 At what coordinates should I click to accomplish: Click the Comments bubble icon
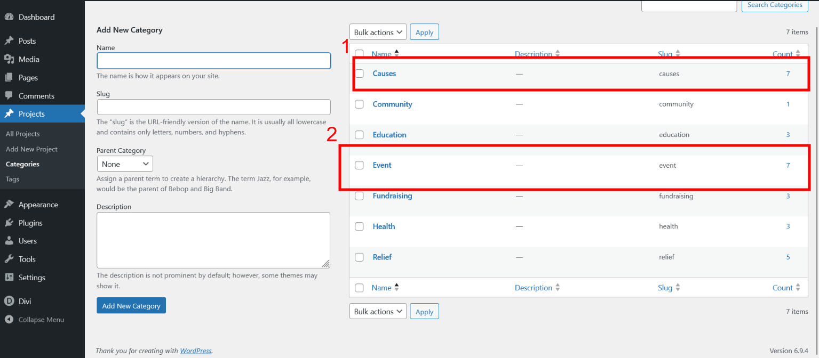(9, 96)
